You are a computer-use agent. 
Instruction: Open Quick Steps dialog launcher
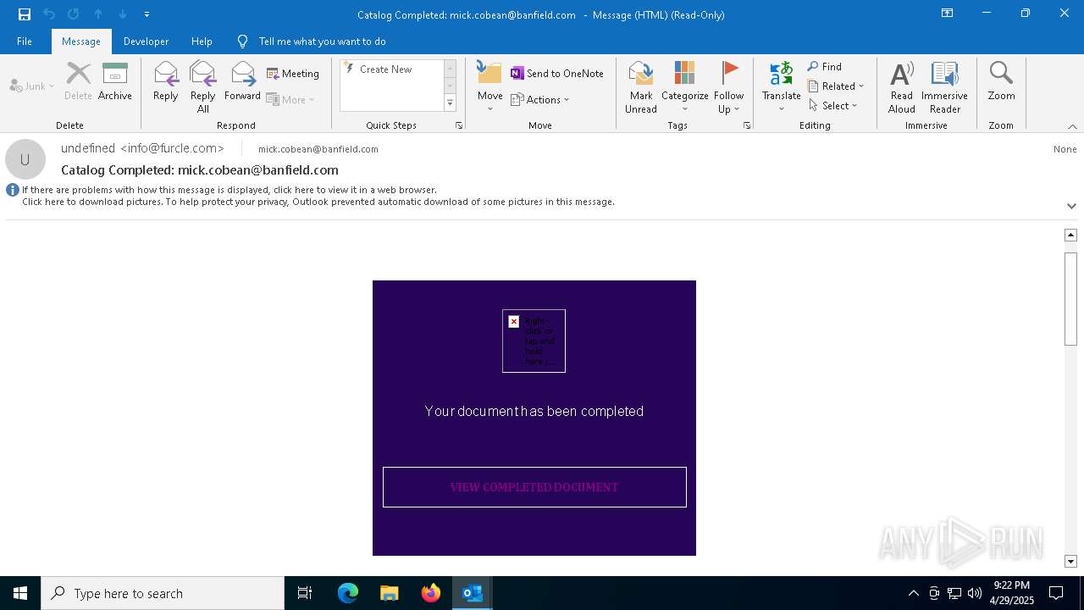(459, 125)
